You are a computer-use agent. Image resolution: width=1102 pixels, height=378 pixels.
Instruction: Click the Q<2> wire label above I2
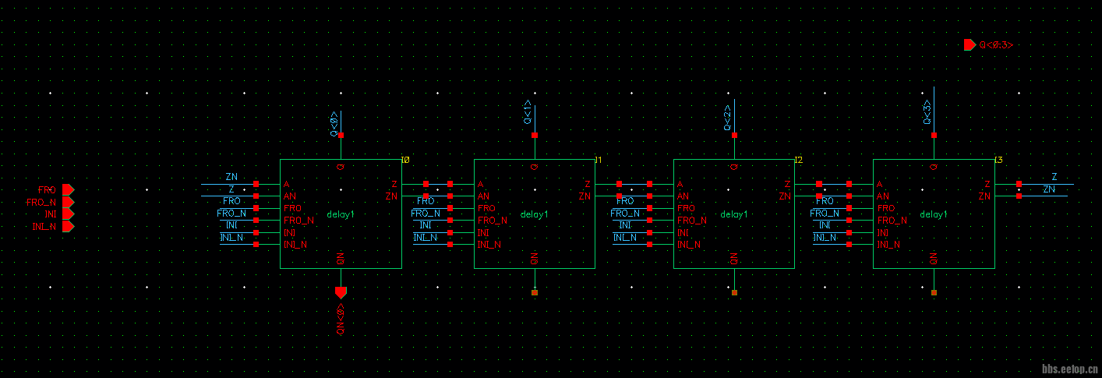coord(727,116)
